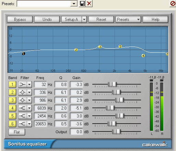
Task: Open band 6 filter type dropdown arrow
Action: tap(30, 124)
